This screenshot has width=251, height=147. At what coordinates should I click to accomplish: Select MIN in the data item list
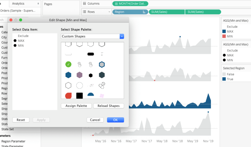[21, 46]
